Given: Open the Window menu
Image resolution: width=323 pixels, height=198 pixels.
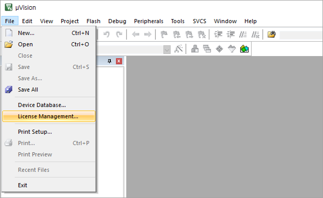Looking at the screenshot, I should pyautogui.click(x=225, y=21).
